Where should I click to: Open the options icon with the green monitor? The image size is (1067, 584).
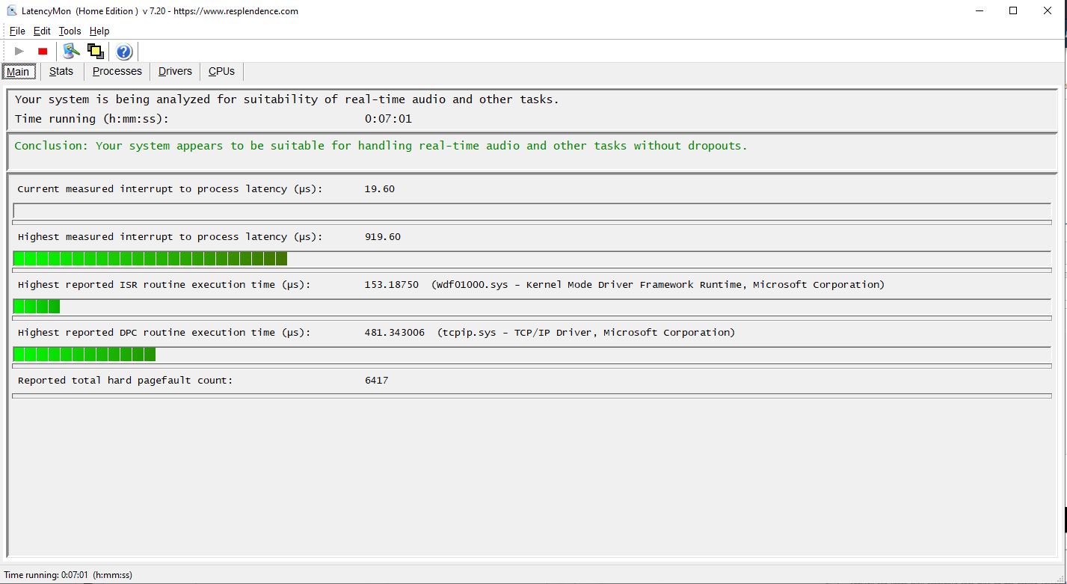[72, 51]
